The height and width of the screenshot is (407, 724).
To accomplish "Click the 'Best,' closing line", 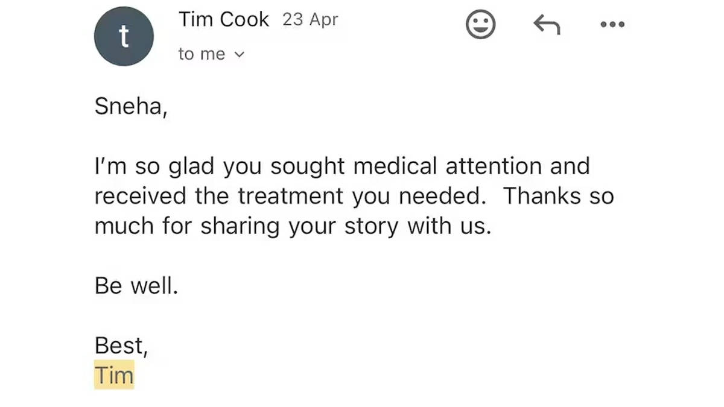I will point(121,345).
